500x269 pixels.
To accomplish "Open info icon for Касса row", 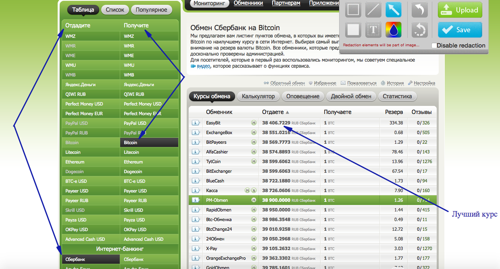I will click(196, 190).
